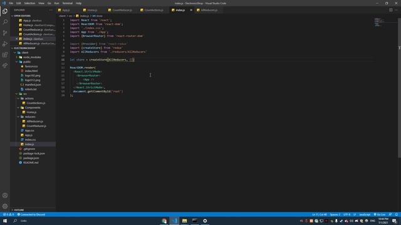Change end of line sequence LF
Image resolution: width=401 pixels, height=225 pixels.
355,214
